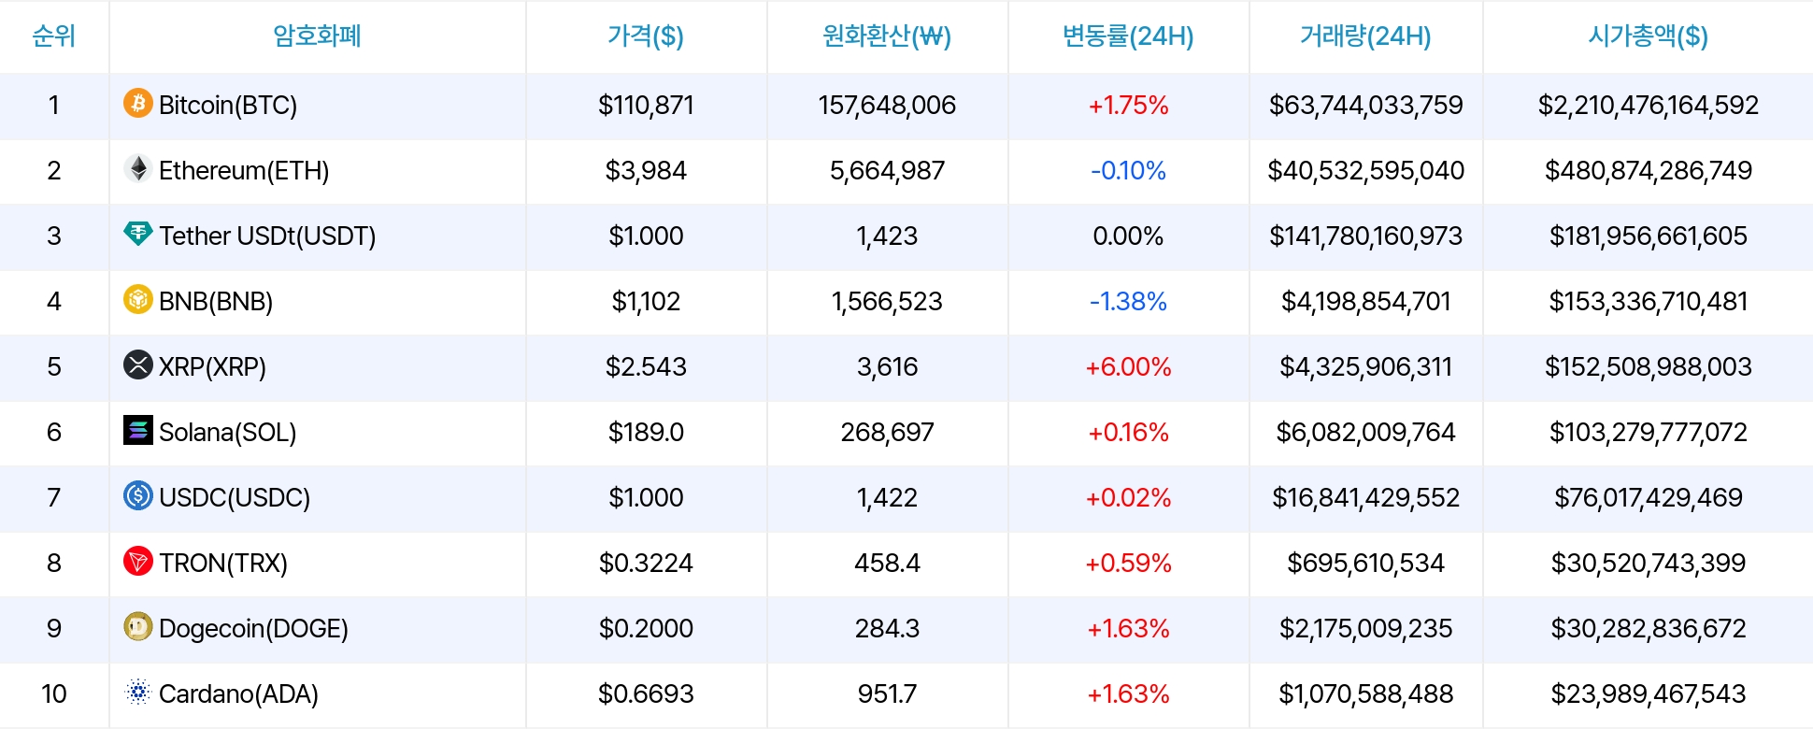
Task: Click XRP's +6.00% change value
Action: coord(1128,366)
